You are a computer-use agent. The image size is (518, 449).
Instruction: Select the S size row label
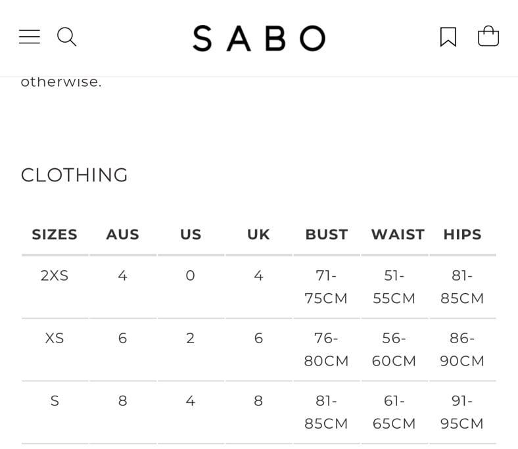pyautogui.click(x=55, y=401)
